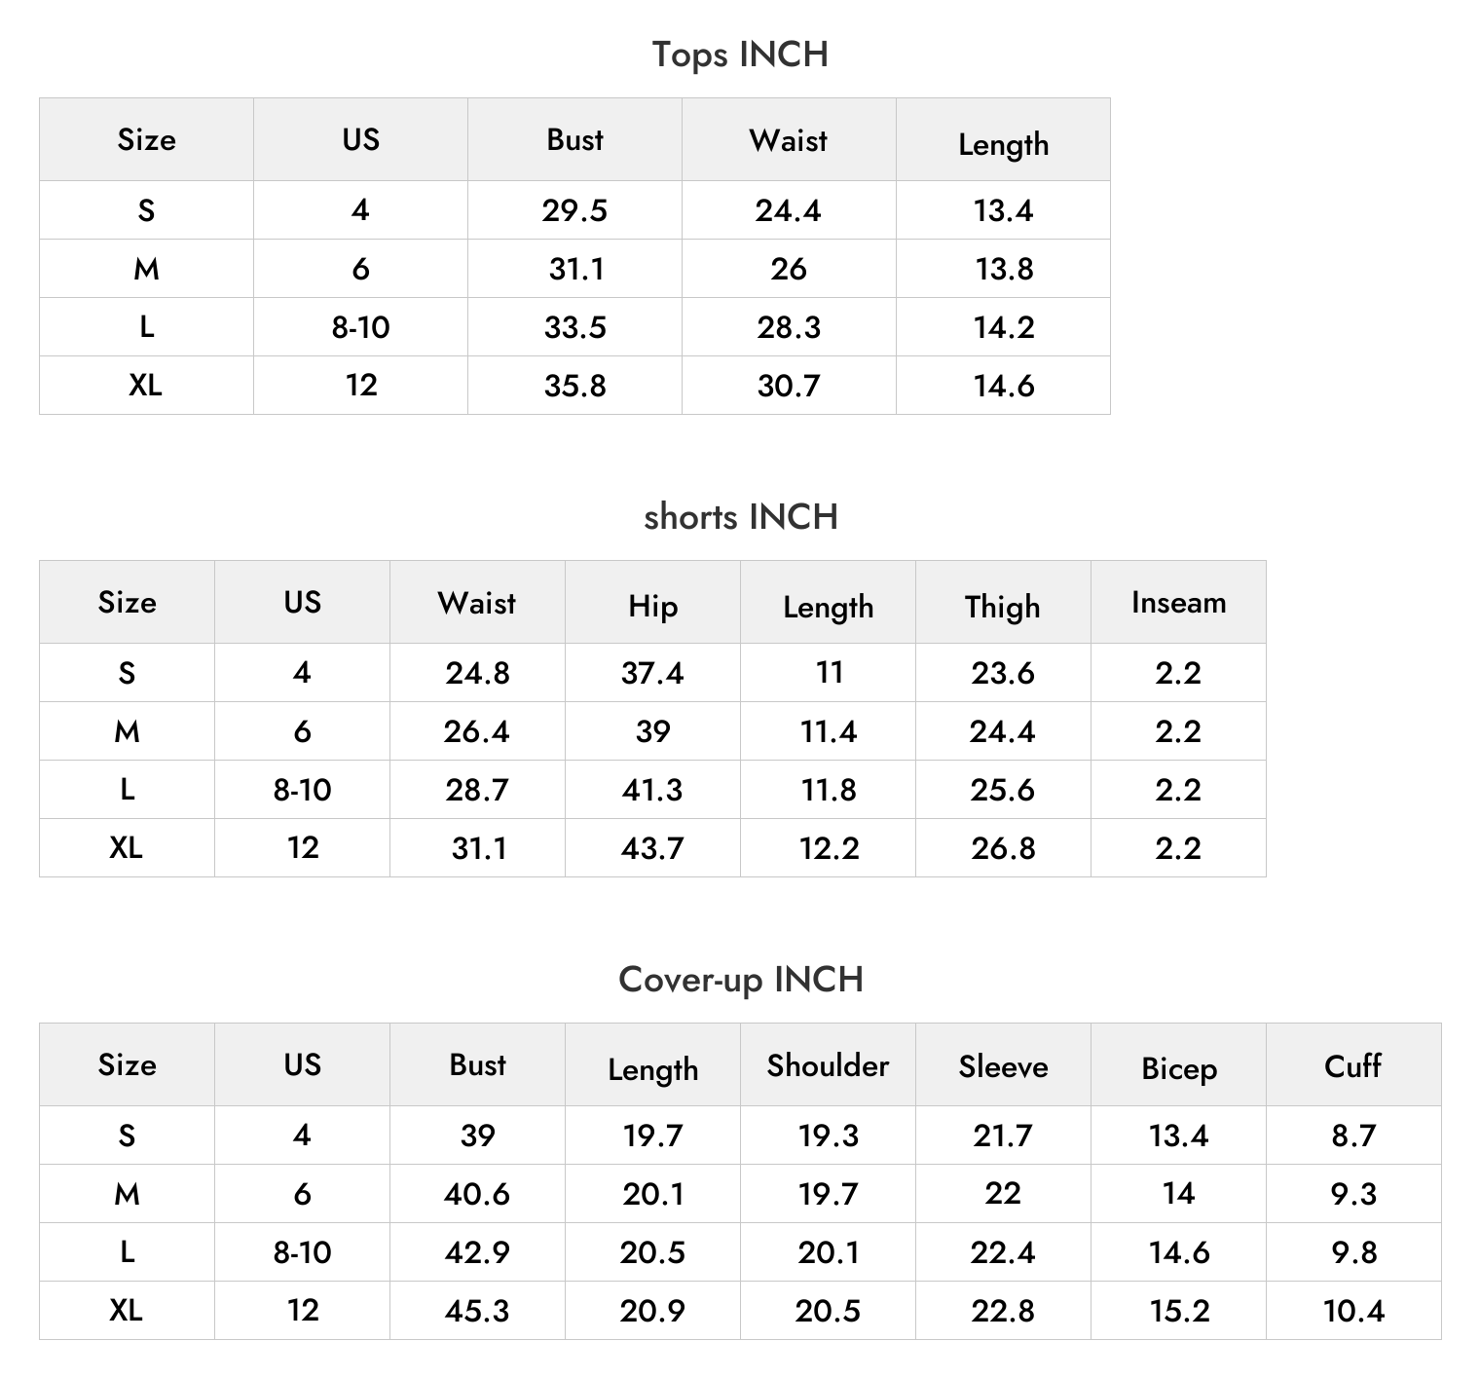Select the Bust header in the Tops table
Screen dimensions: 1480x1378
coord(574,139)
